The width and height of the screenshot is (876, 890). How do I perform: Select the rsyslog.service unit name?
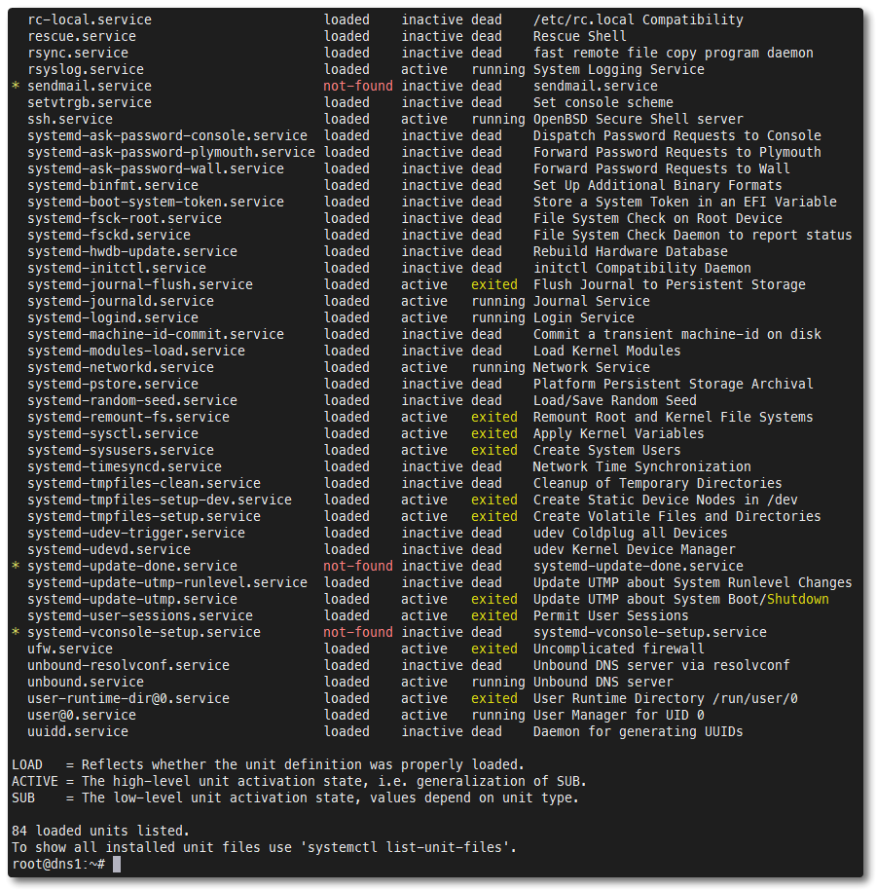pos(86,69)
